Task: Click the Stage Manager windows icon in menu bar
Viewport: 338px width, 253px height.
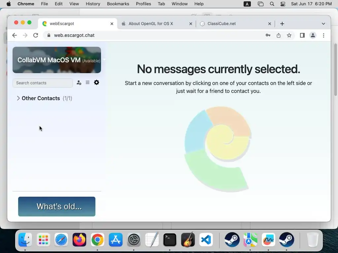Action: pos(260,4)
